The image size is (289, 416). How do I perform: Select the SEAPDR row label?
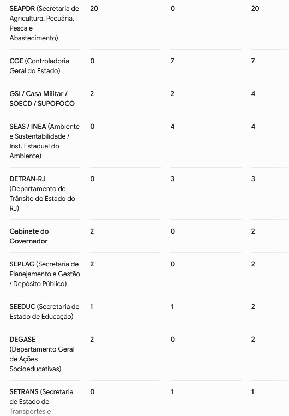(44, 23)
